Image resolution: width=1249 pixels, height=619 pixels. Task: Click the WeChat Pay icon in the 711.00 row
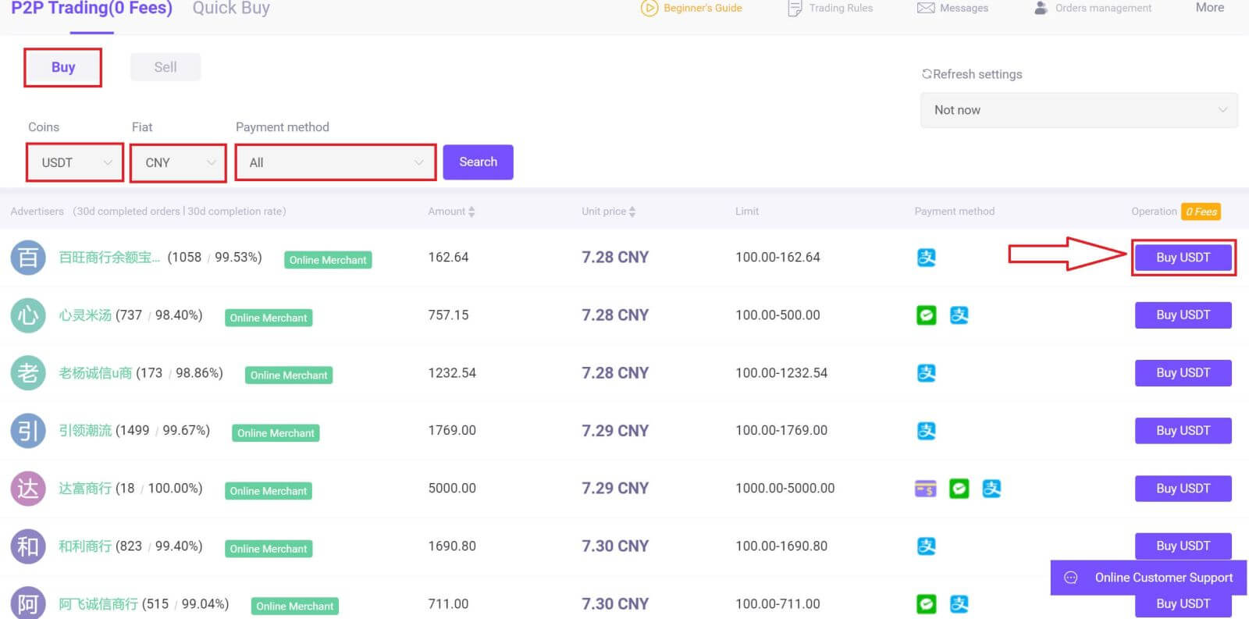tap(926, 604)
